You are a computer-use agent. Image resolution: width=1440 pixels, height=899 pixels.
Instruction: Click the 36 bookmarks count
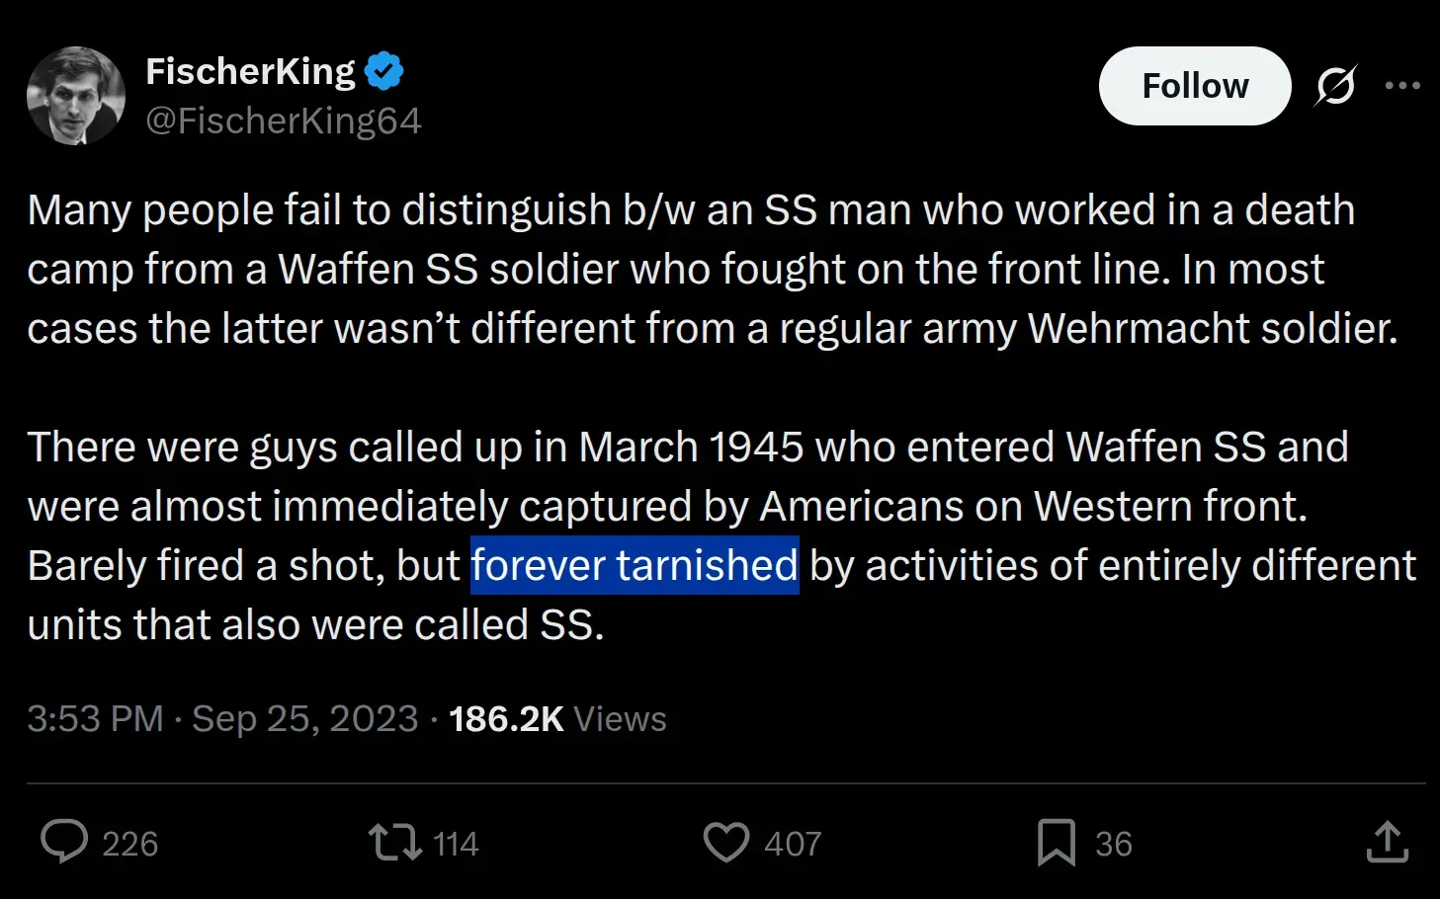click(x=1113, y=844)
